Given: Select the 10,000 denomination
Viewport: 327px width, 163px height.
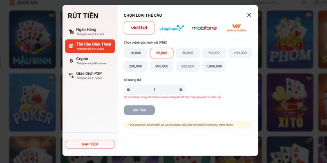Looking at the screenshot, I should point(136,53).
